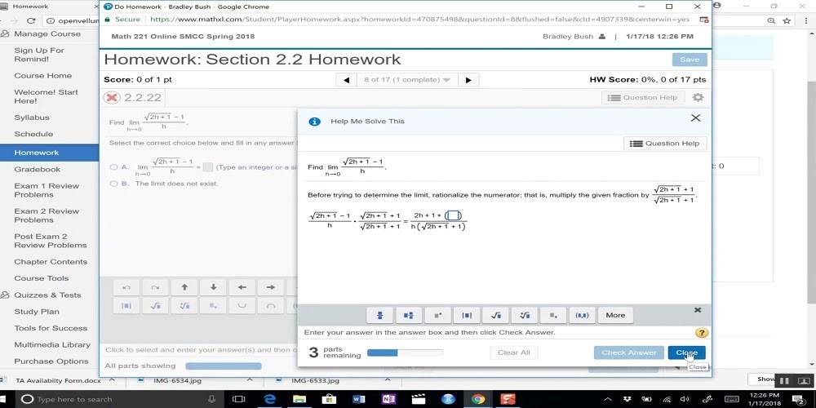Select answer choice A radio button
The height and width of the screenshot is (408, 816).
click(113, 167)
